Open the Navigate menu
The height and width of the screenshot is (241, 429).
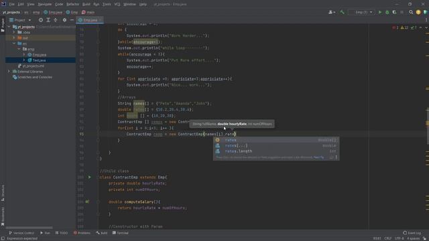click(45, 4)
